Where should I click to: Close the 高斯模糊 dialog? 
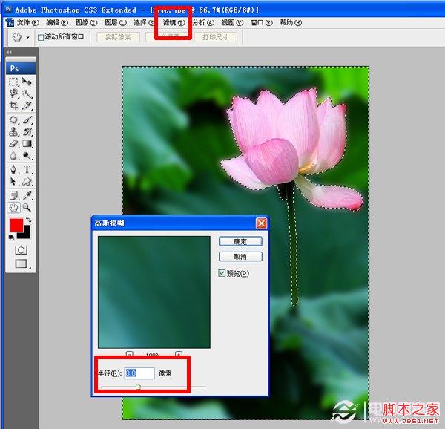point(261,223)
